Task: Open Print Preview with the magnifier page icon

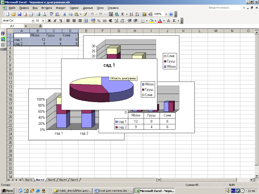Action: pyautogui.click(x=44, y=14)
